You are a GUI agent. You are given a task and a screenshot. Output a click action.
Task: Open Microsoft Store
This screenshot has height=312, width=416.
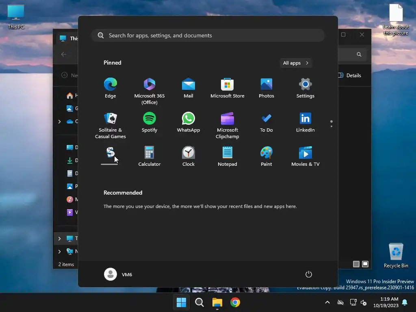click(227, 88)
